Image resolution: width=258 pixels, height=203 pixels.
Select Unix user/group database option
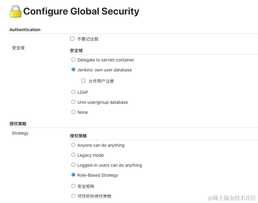pos(73,102)
